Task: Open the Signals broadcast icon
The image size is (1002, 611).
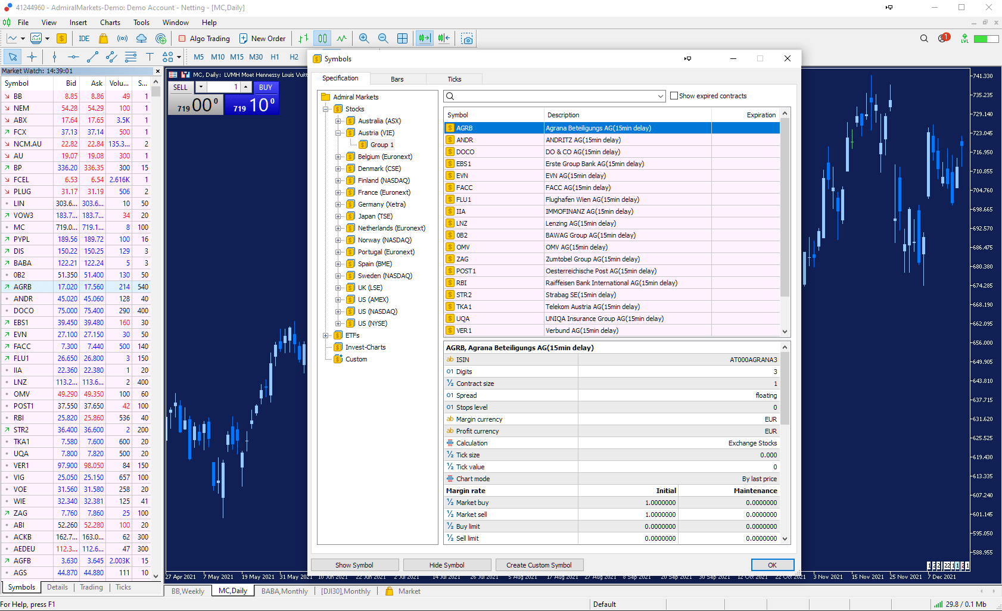Action: [122, 39]
